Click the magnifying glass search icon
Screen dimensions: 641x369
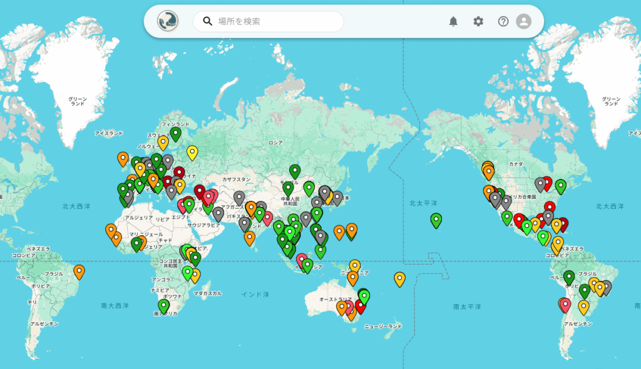point(208,21)
